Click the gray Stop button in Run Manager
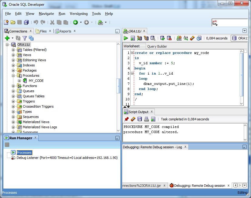Image resolution: width=251 pixels, height=198 pixels. pos(7,145)
